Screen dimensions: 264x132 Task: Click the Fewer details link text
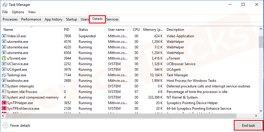(x=20, y=126)
